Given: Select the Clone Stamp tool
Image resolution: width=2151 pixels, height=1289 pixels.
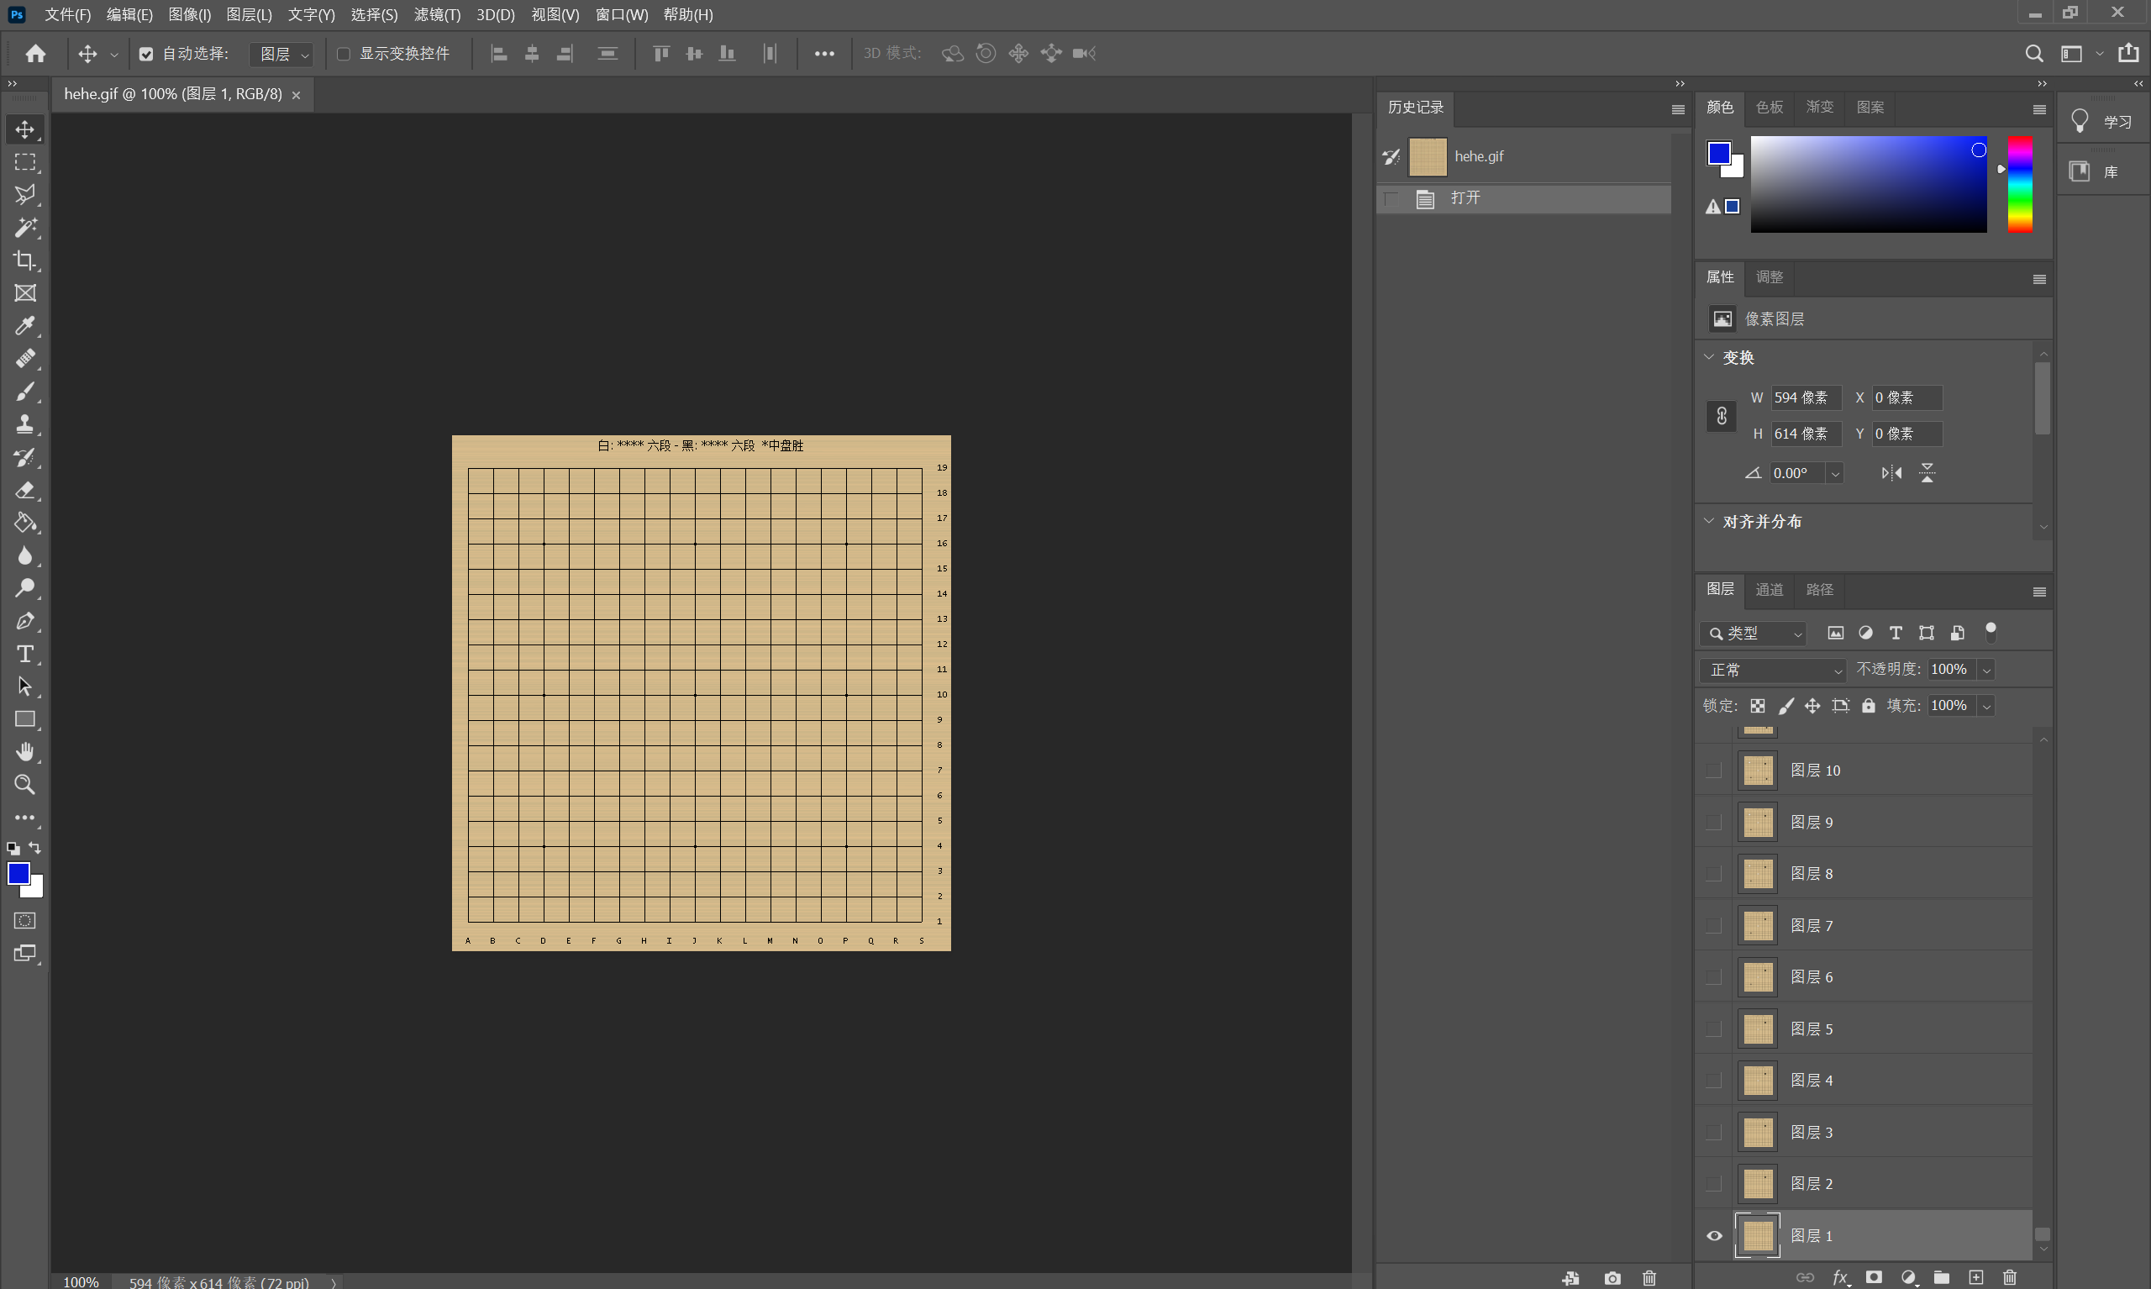Looking at the screenshot, I should point(25,424).
